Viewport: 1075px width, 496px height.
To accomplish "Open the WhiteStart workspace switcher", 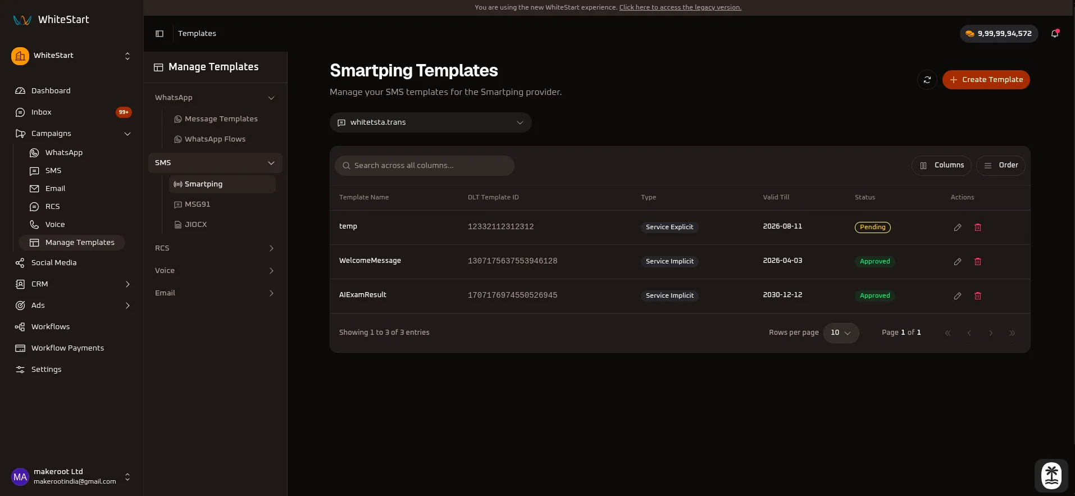I will coord(71,56).
